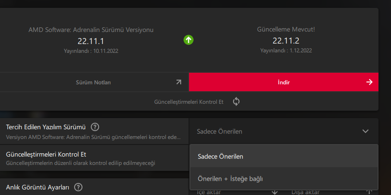
Task: Click the Güncelleştirmeleri Kontrol Et setting row label
Action: (46, 154)
